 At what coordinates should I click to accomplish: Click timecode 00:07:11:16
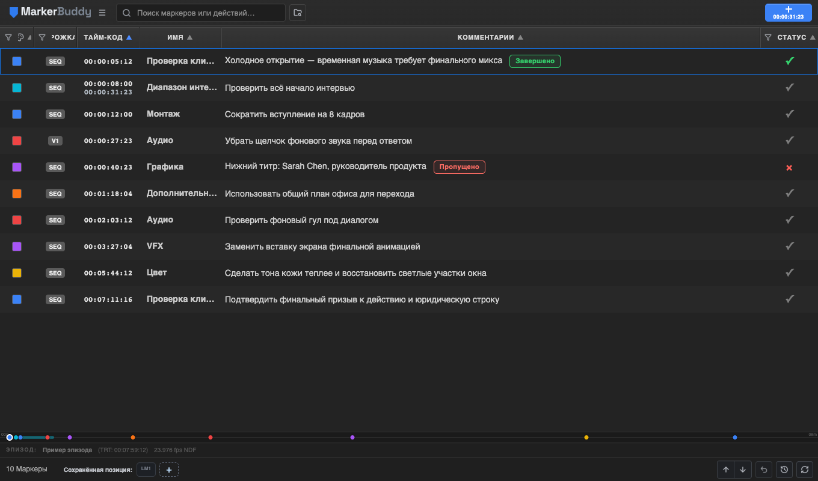click(x=108, y=299)
